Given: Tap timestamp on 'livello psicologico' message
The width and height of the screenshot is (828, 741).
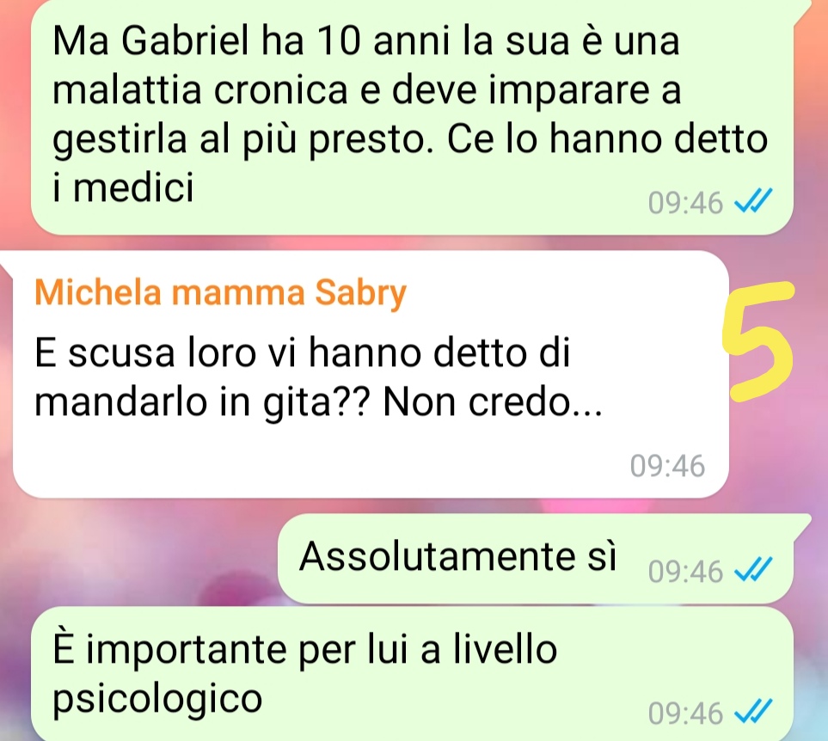Looking at the screenshot, I should (685, 713).
